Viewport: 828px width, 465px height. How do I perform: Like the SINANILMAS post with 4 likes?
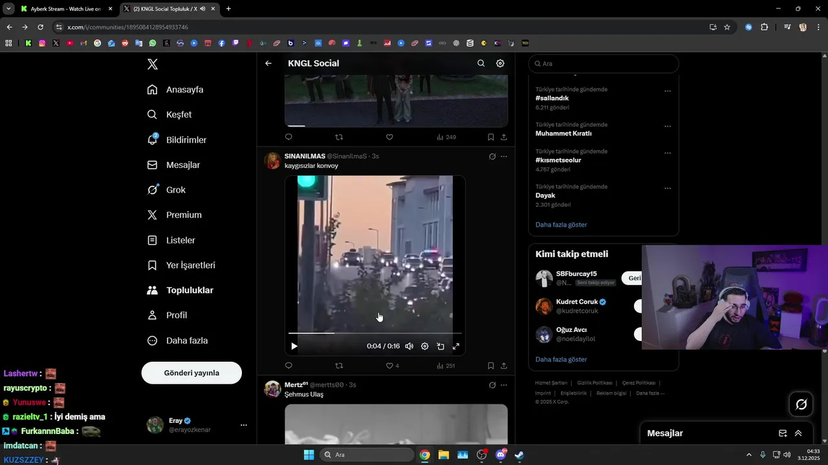pos(389,366)
